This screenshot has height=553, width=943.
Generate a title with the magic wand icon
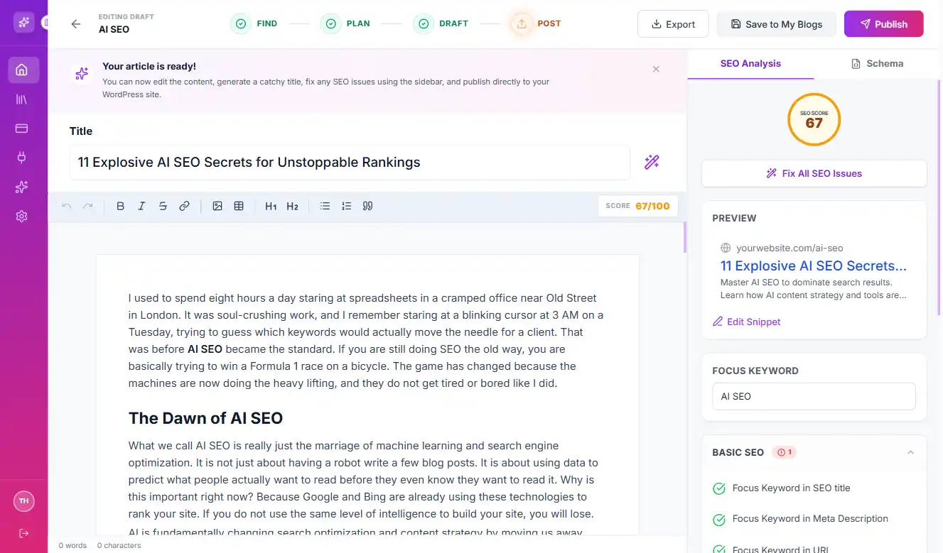tap(652, 162)
